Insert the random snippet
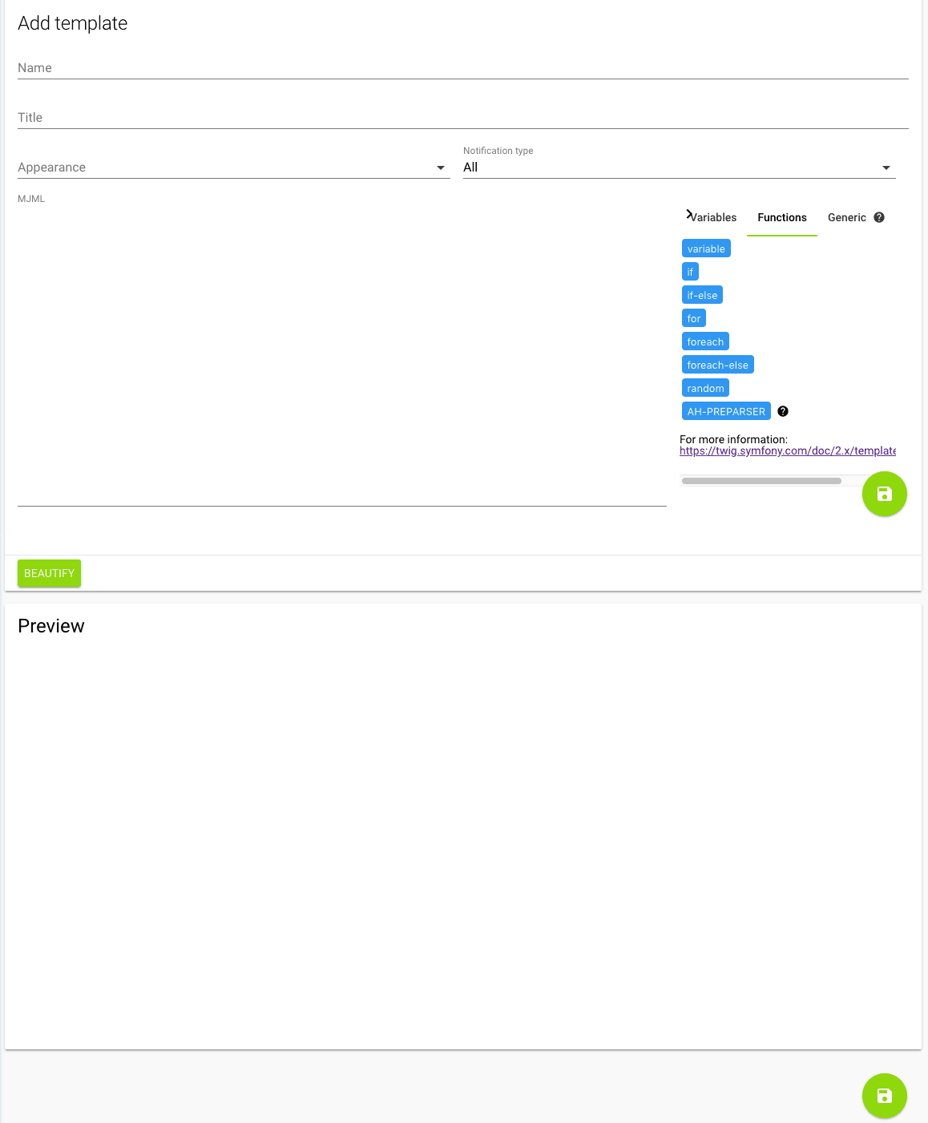928x1123 pixels. [705, 387]
